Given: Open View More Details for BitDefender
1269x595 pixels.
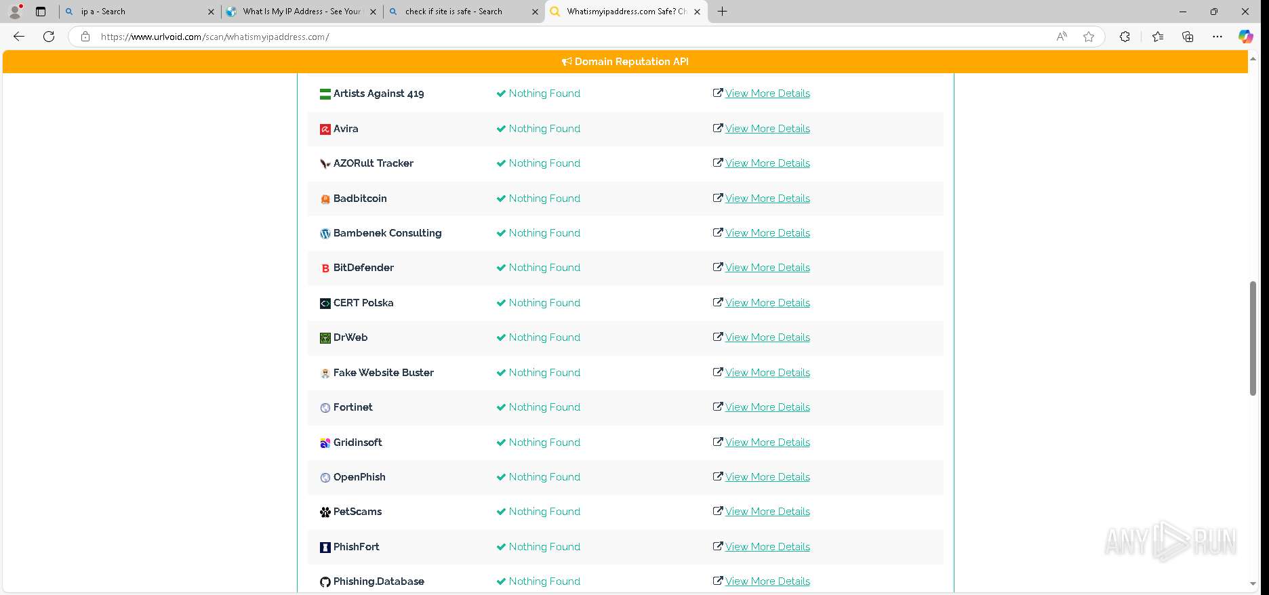Looking at the screenshot, I should tap(767, 268).
